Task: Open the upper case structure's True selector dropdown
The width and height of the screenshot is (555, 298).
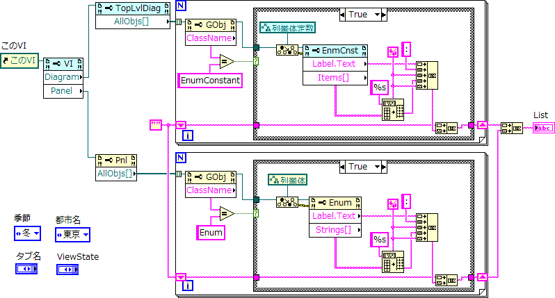Action: tap(379, 14)
